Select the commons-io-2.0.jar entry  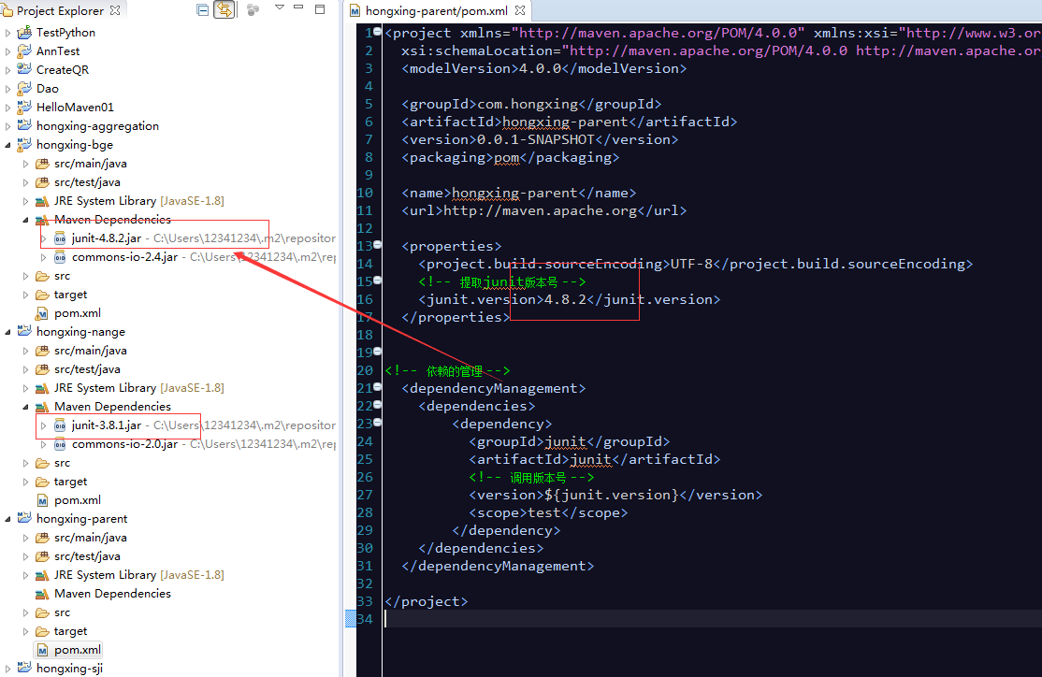coord(125,444)
